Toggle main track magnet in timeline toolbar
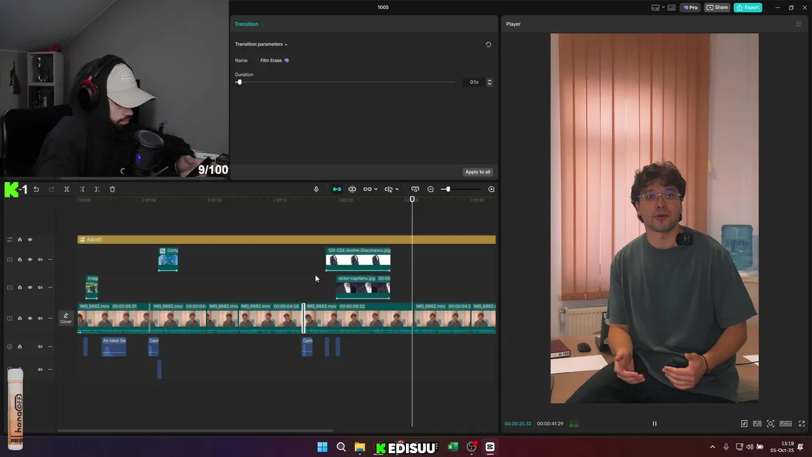Image resolution: width=812 pixels, height=457 pixels. point(337,189)
